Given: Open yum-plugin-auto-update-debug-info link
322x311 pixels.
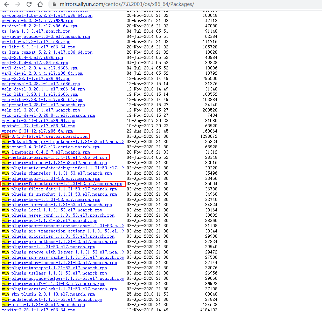Looking at the screenshot, I should pos(63,168).
